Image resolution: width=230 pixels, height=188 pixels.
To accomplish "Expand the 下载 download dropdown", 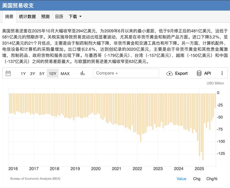I will coord(75,16).
